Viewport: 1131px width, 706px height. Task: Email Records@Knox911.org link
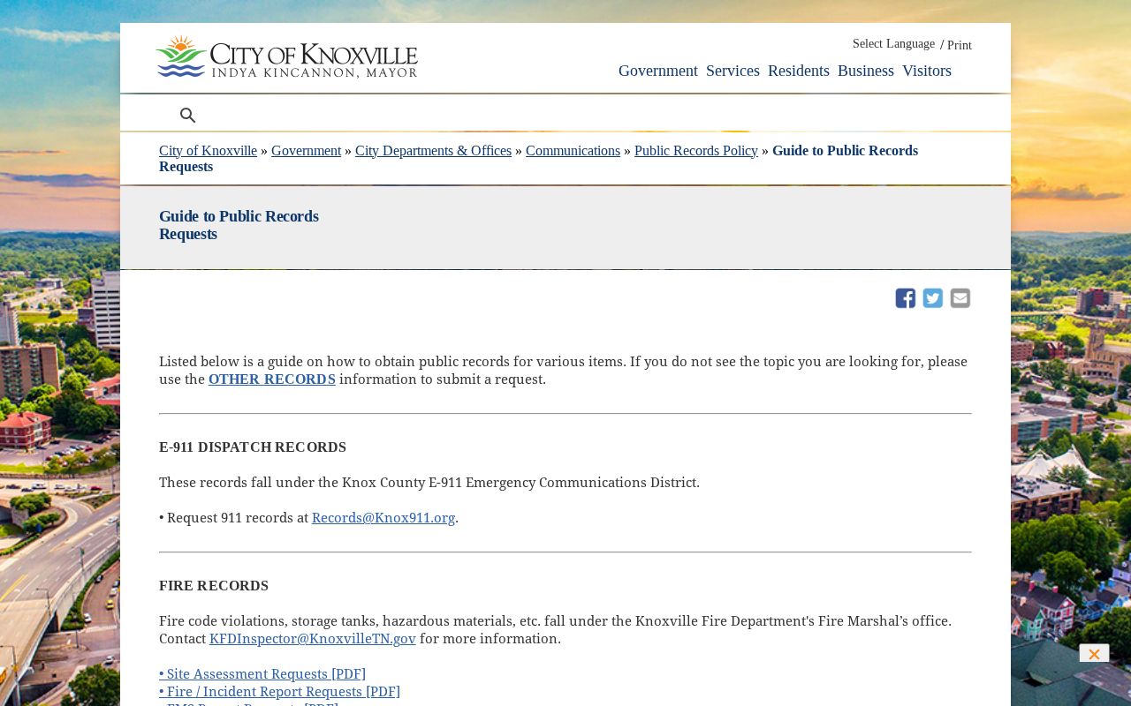[383, 518]
